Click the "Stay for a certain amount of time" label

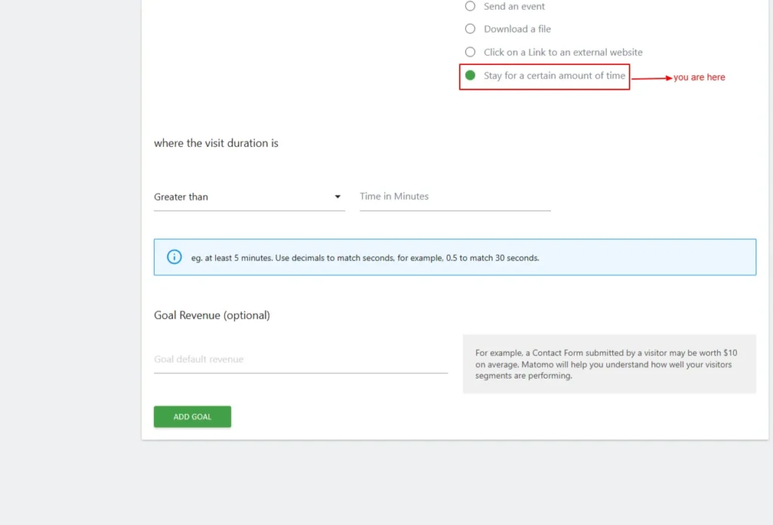[x=554, y=75]
